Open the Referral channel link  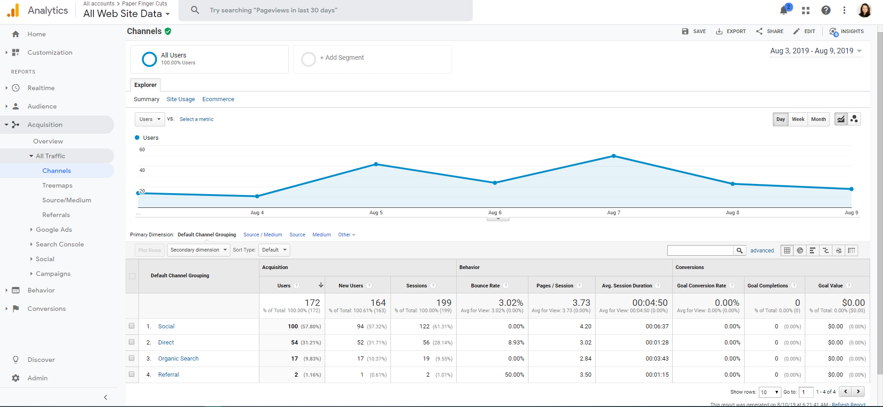click(x=168, y=375)
